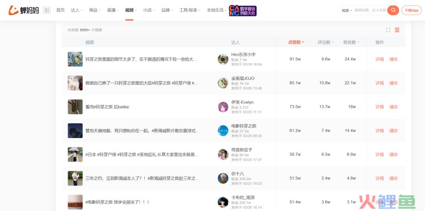Focus the video title search field

click(370, 10)
